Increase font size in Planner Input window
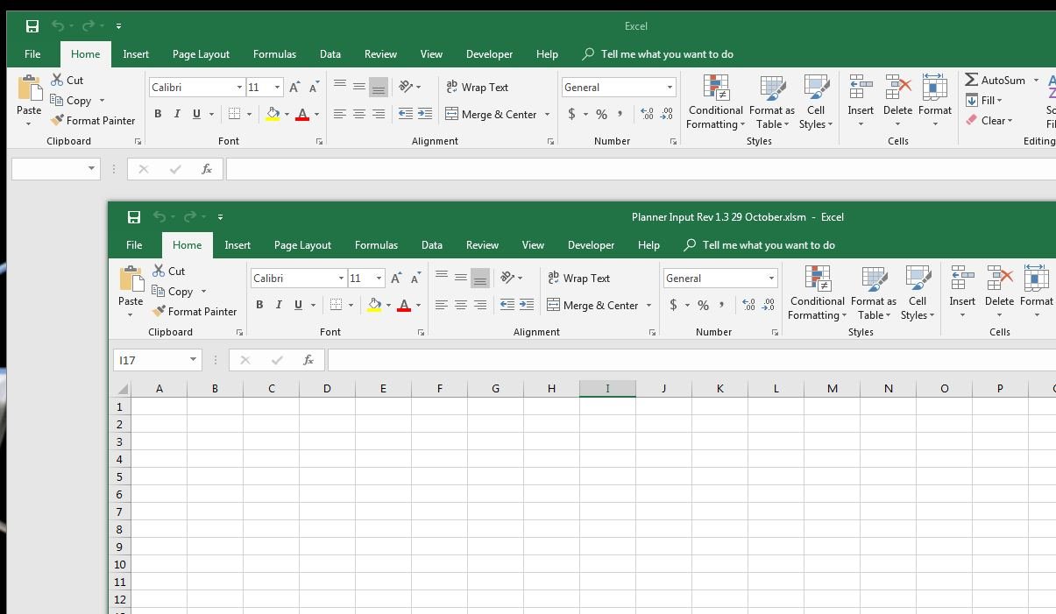This screenshot has width=1056, height=614. point(396,278)
